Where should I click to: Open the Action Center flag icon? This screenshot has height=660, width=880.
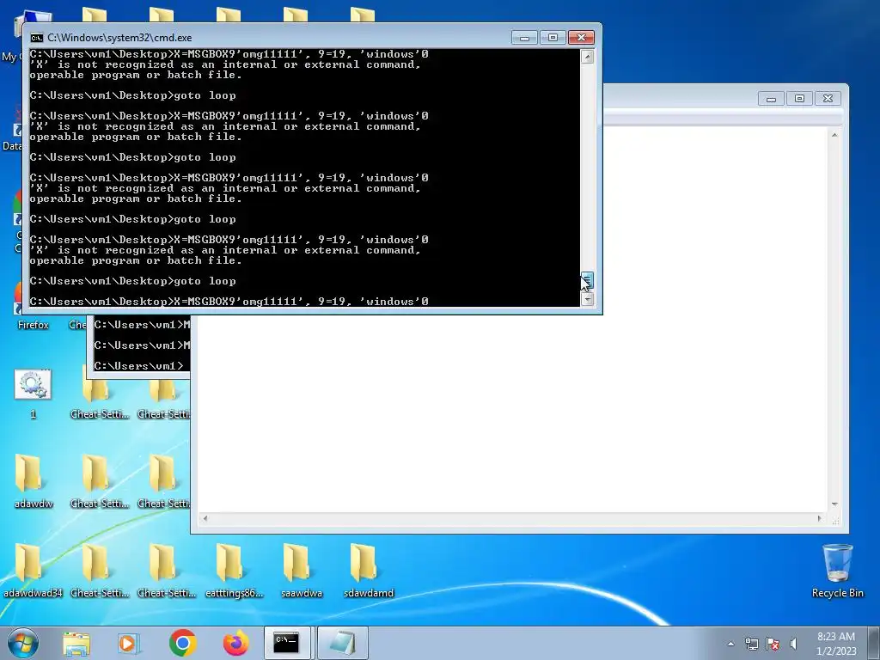pyautogui.click(x=773, y=644)
